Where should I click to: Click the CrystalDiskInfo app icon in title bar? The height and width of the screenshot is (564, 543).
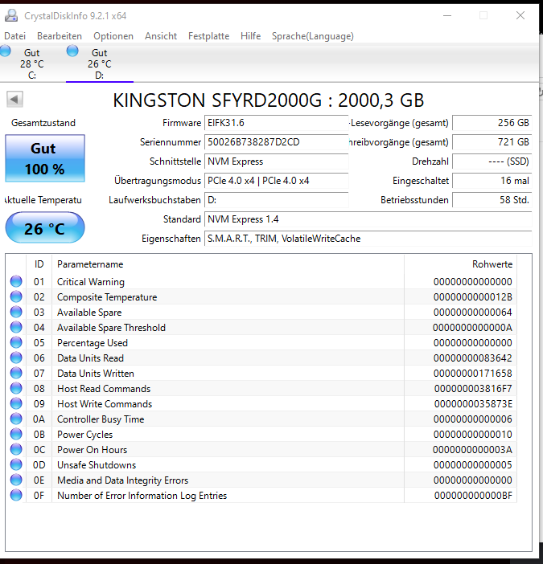[11, 15]
